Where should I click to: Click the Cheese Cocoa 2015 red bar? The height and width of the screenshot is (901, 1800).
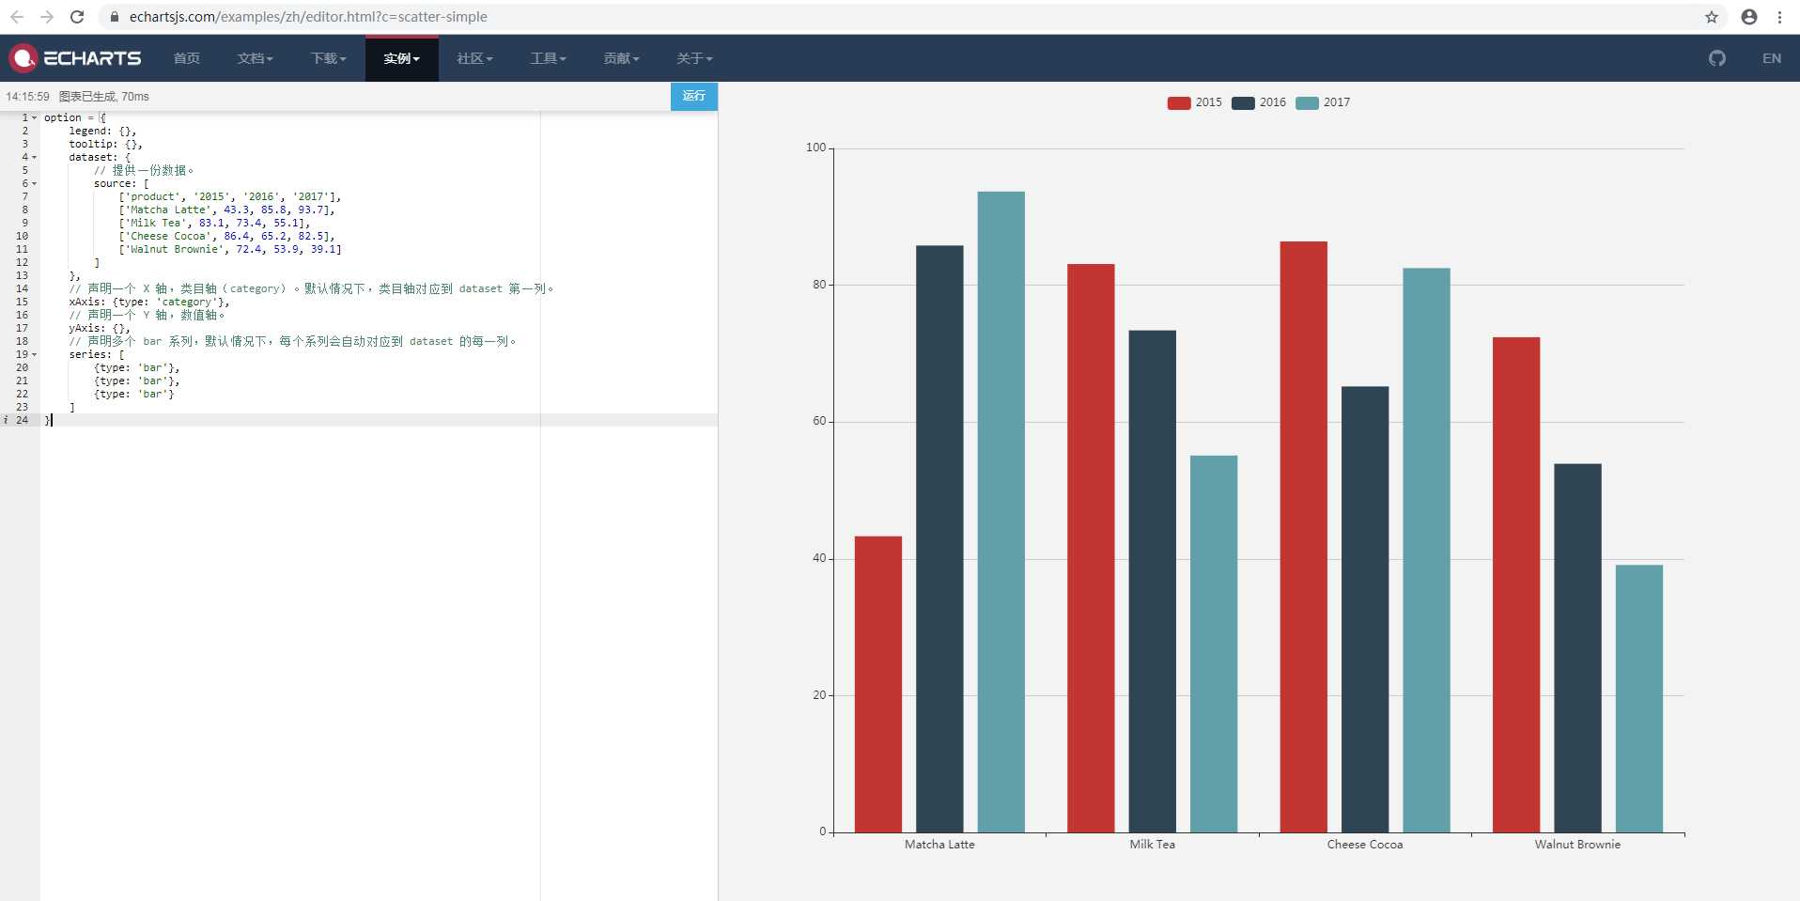point(1304,536)
